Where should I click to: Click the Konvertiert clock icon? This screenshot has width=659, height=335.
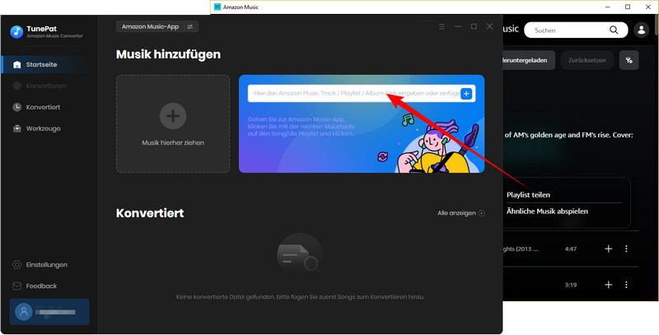16,107
